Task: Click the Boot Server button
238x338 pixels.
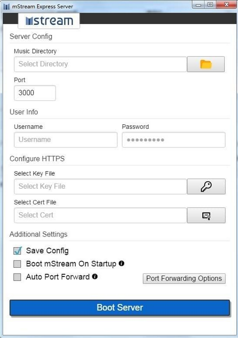Action: (120, 308)
